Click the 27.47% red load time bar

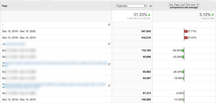pyautogui.click(x=186, y=38)
